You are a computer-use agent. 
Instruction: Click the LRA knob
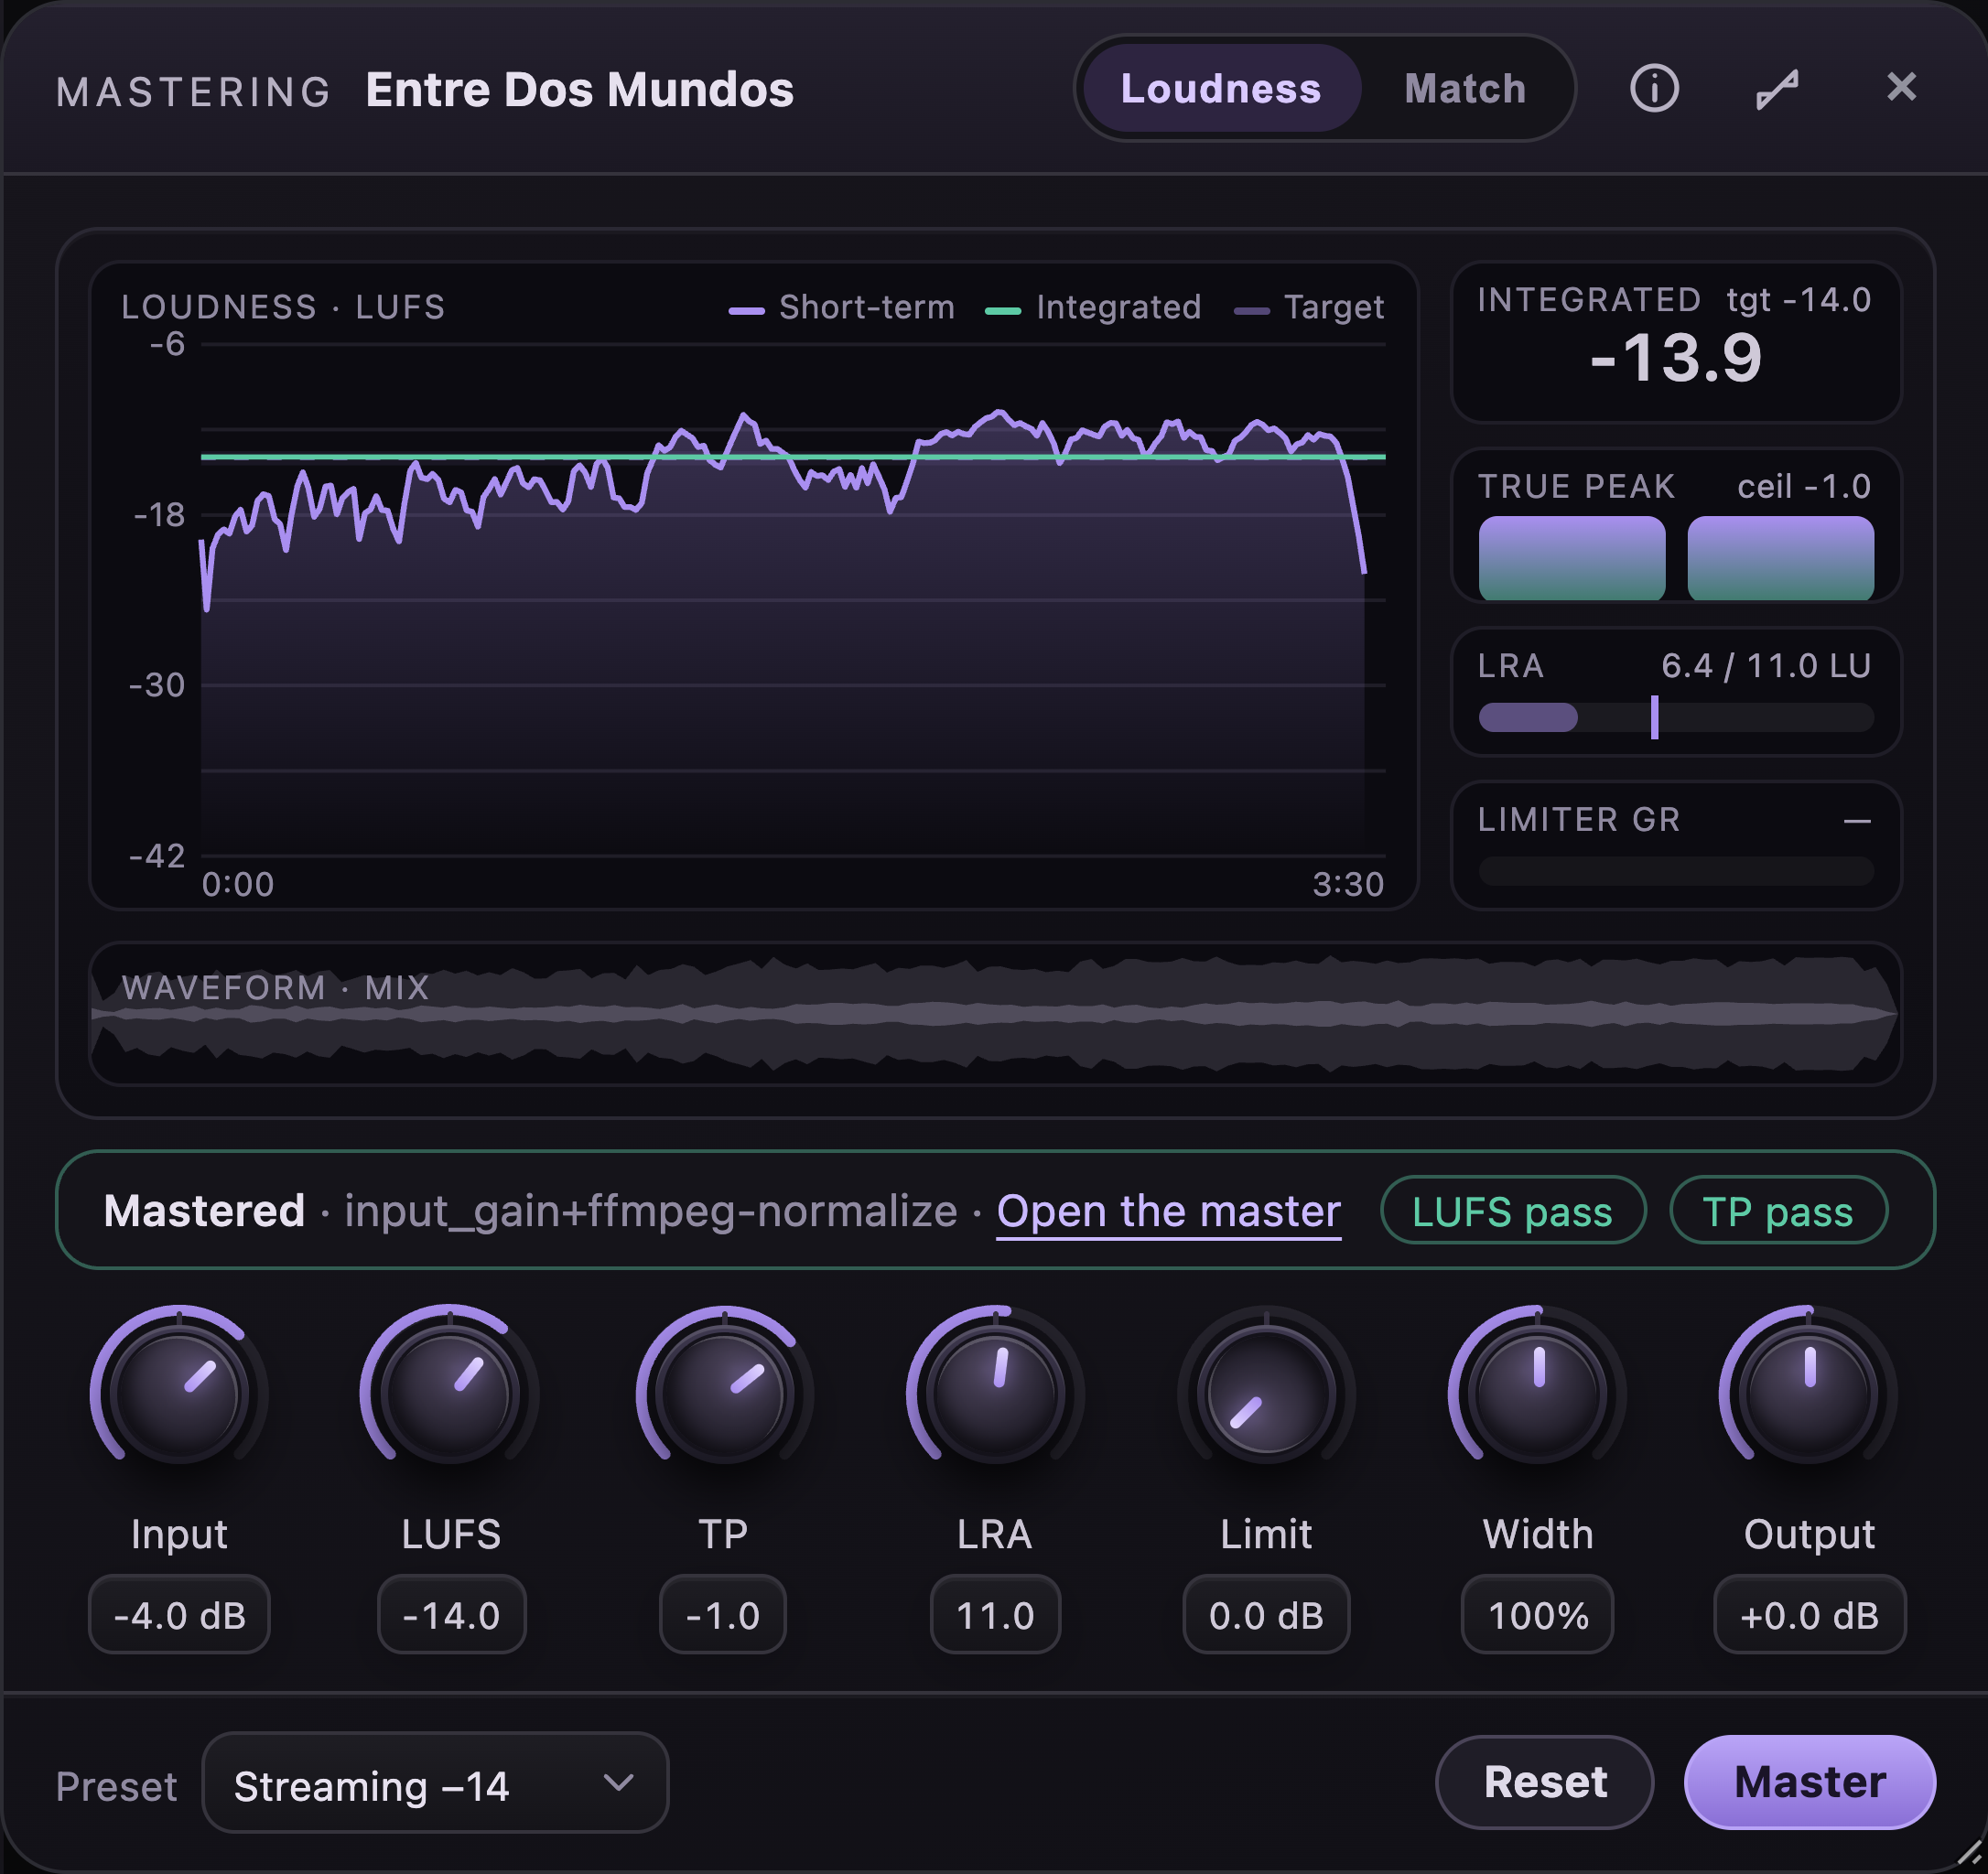(995, 1393)
